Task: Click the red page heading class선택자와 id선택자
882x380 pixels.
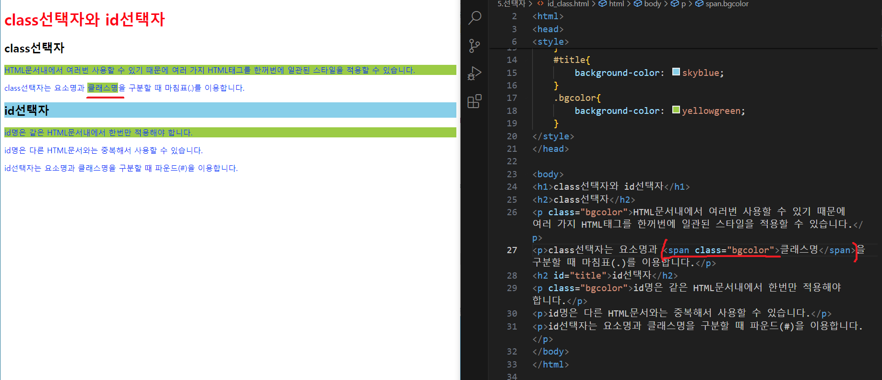Action: (x=84, y=20)
